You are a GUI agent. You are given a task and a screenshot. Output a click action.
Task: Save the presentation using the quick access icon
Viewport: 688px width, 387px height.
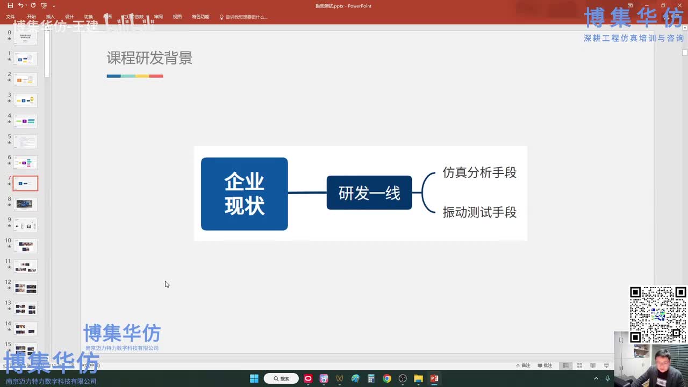click(x=10, y=5)
